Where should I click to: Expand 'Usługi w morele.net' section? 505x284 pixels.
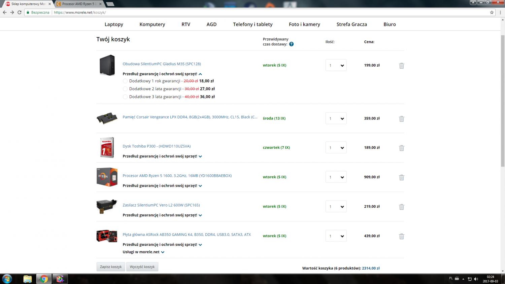(x=163, y=252)
